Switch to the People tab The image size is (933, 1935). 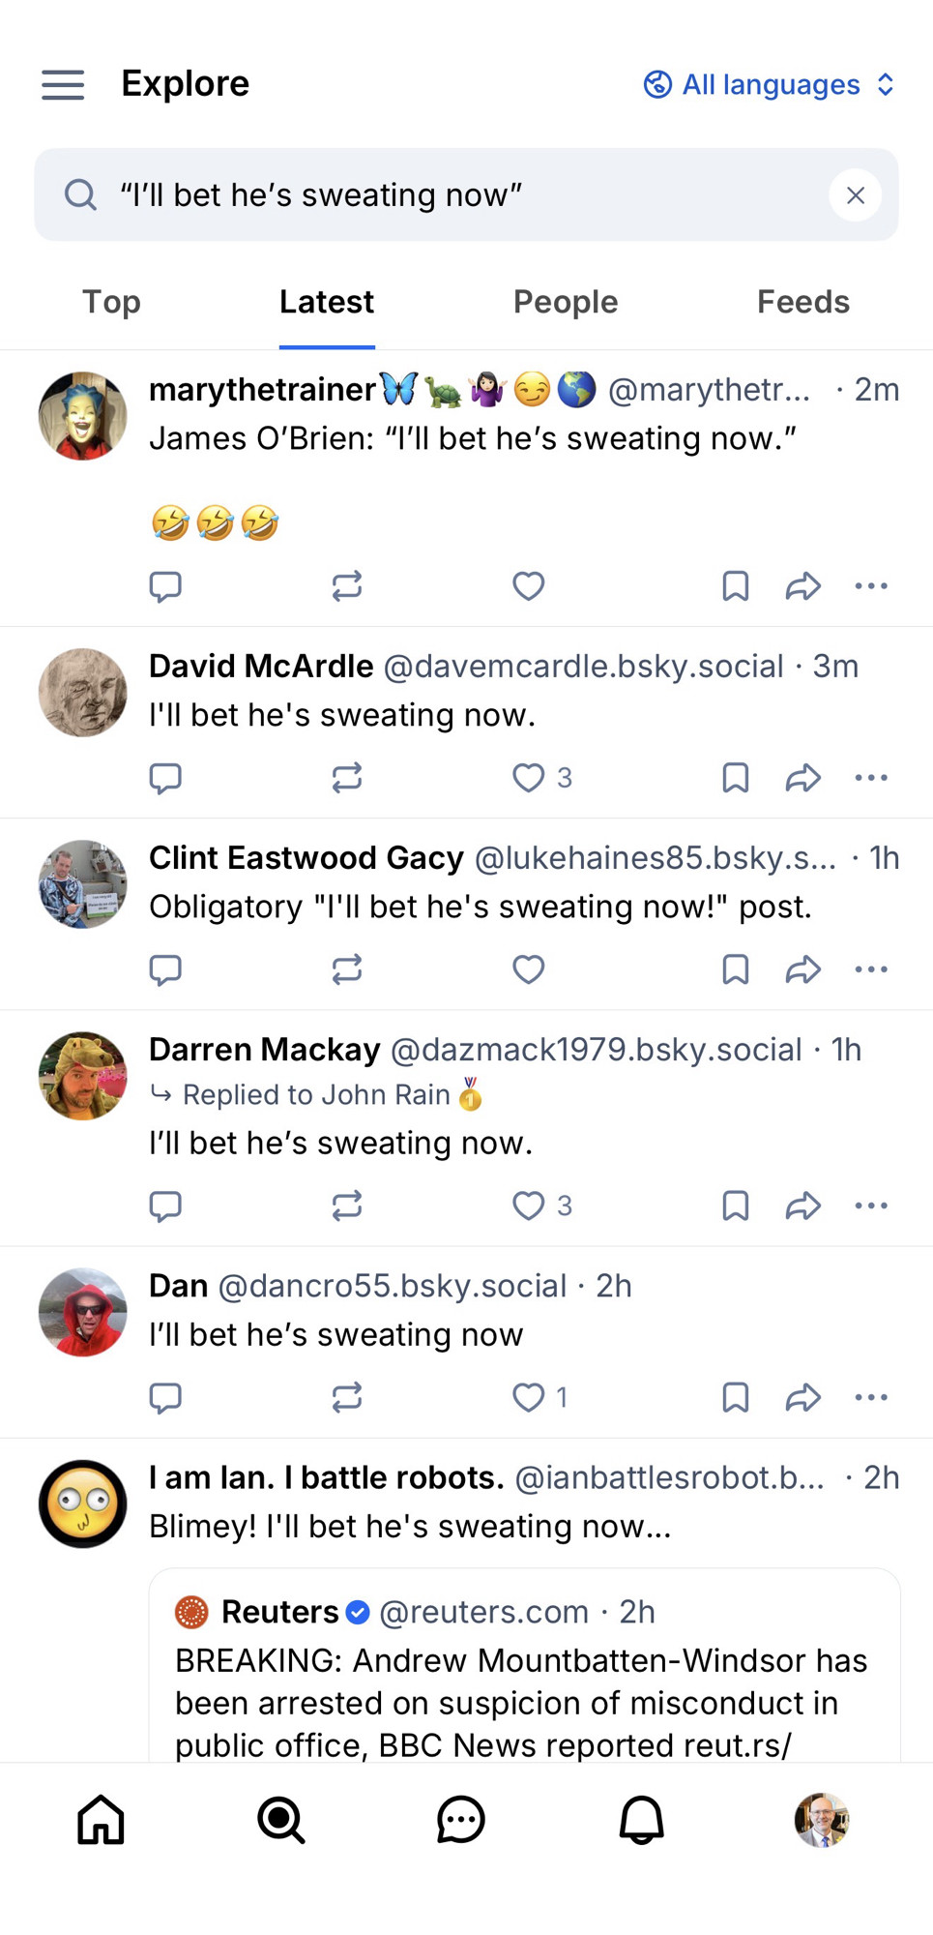tap(565, 303)
